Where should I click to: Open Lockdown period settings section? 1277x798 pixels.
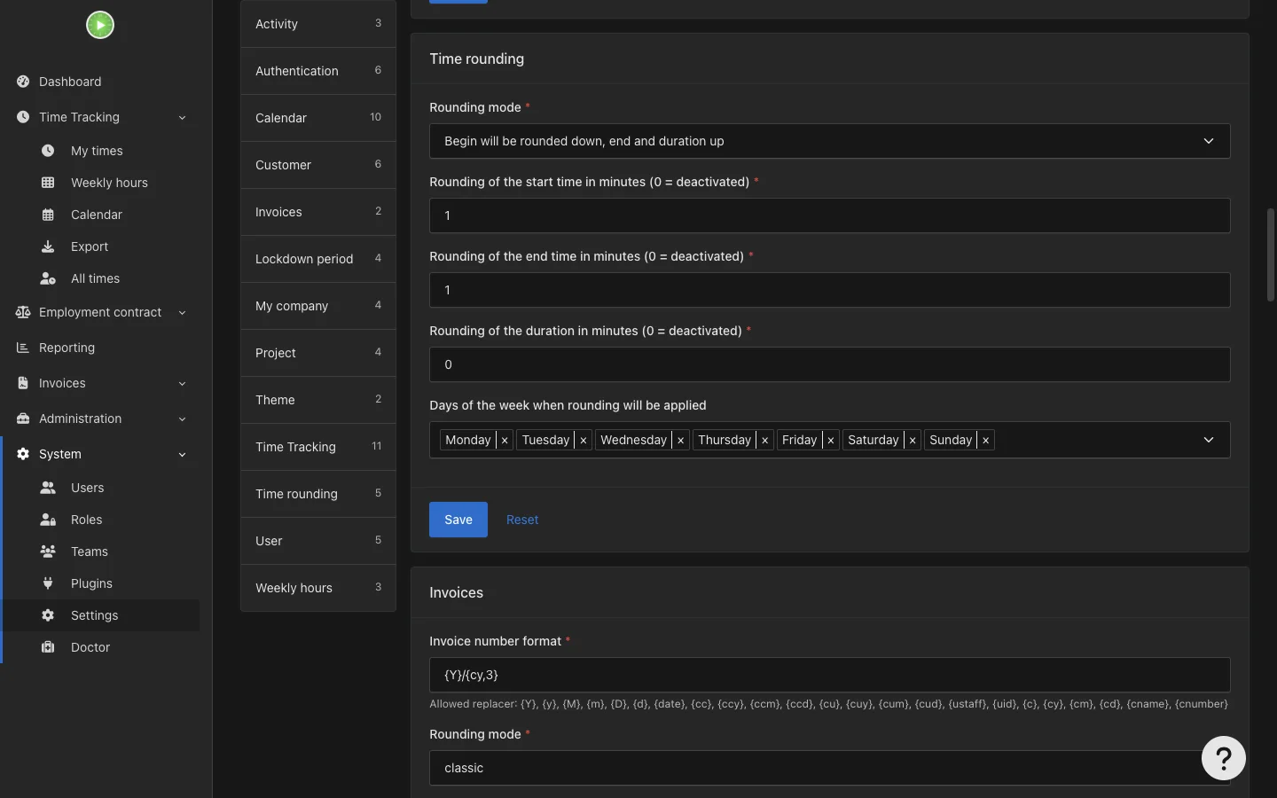coord(318,259)
